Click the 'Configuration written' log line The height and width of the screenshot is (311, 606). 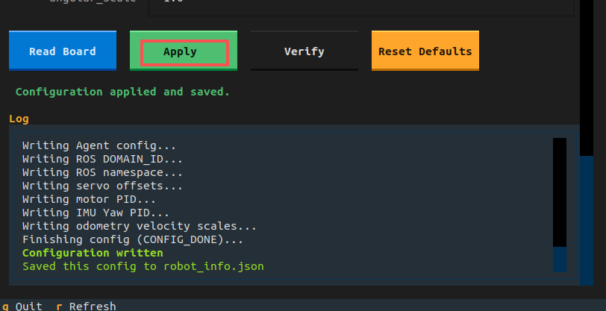[93, 253]
